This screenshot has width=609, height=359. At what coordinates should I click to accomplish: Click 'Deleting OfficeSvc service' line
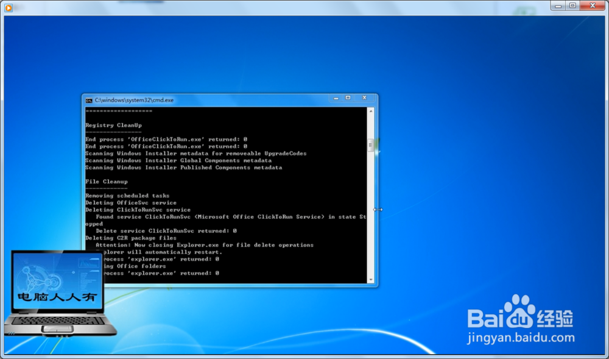coord(131,202)
